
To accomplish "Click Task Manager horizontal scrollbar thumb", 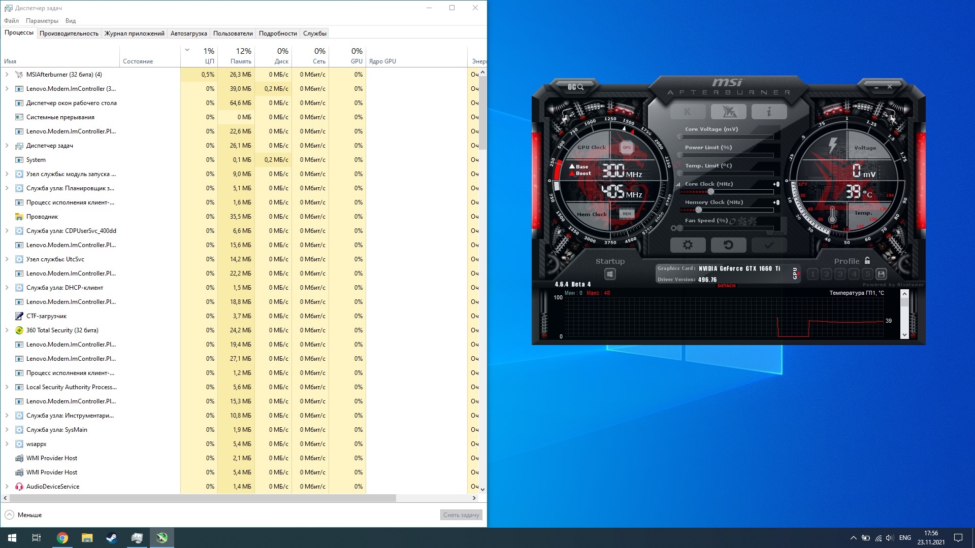I will 203,498.
